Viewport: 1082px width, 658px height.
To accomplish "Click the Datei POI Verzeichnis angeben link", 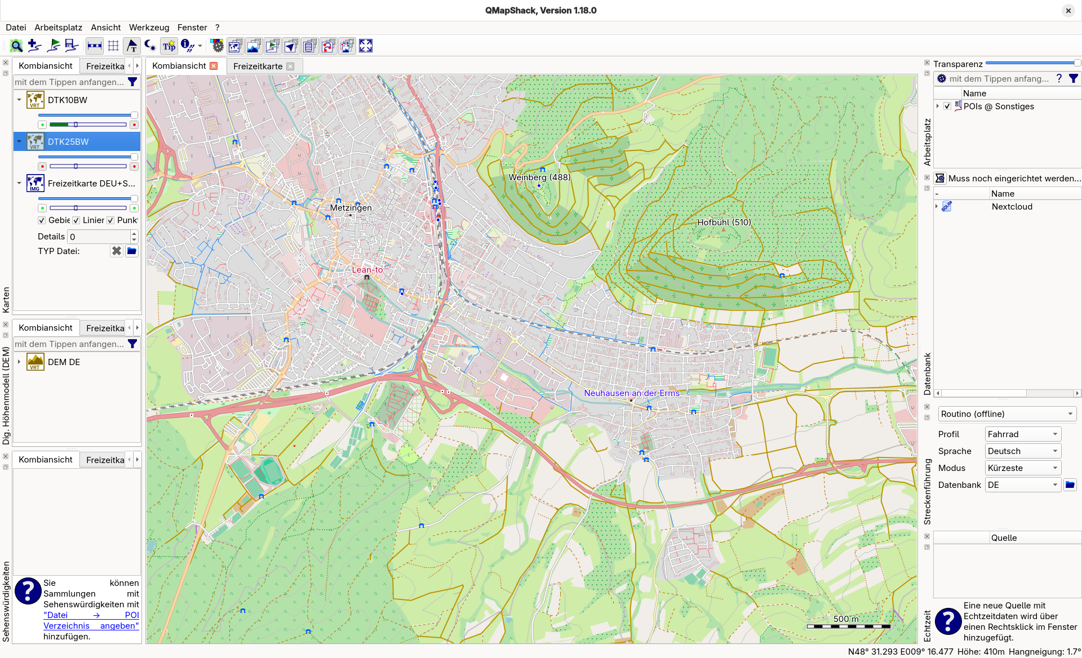I will [x=91, y=620].
